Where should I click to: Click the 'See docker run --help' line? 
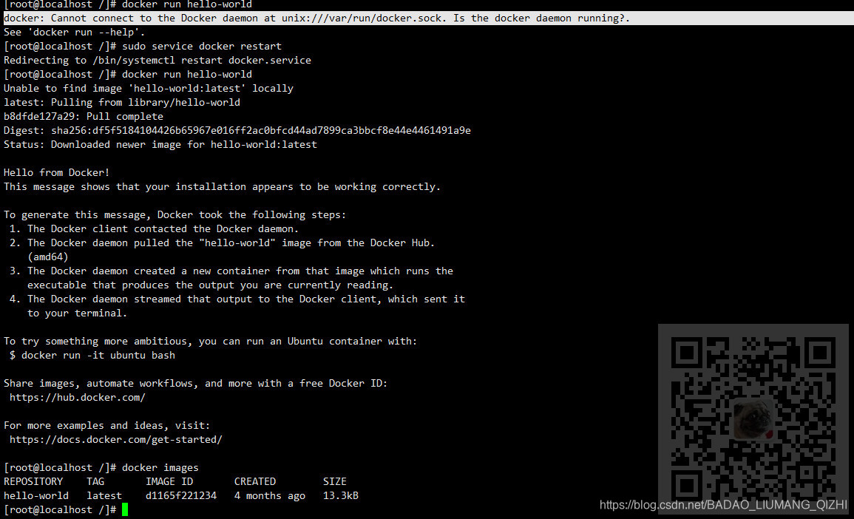(75, 32)
